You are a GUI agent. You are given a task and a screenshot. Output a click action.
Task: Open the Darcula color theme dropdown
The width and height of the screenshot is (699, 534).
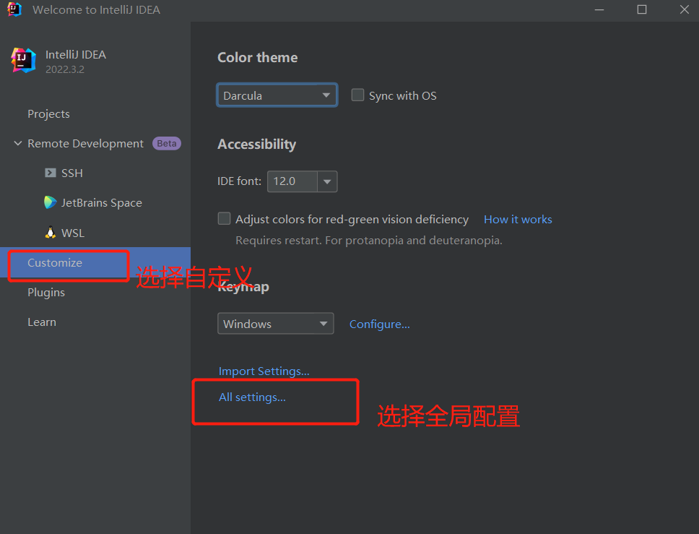pos(277,95)
